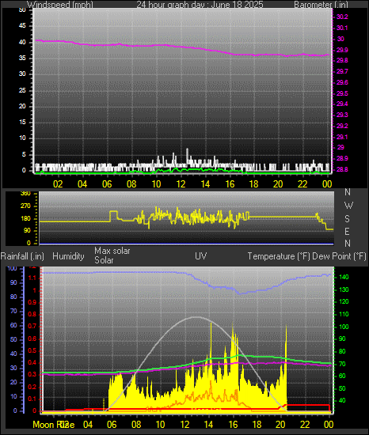
Task: Click the E compass label on direction graph
Action: (347, 232)
